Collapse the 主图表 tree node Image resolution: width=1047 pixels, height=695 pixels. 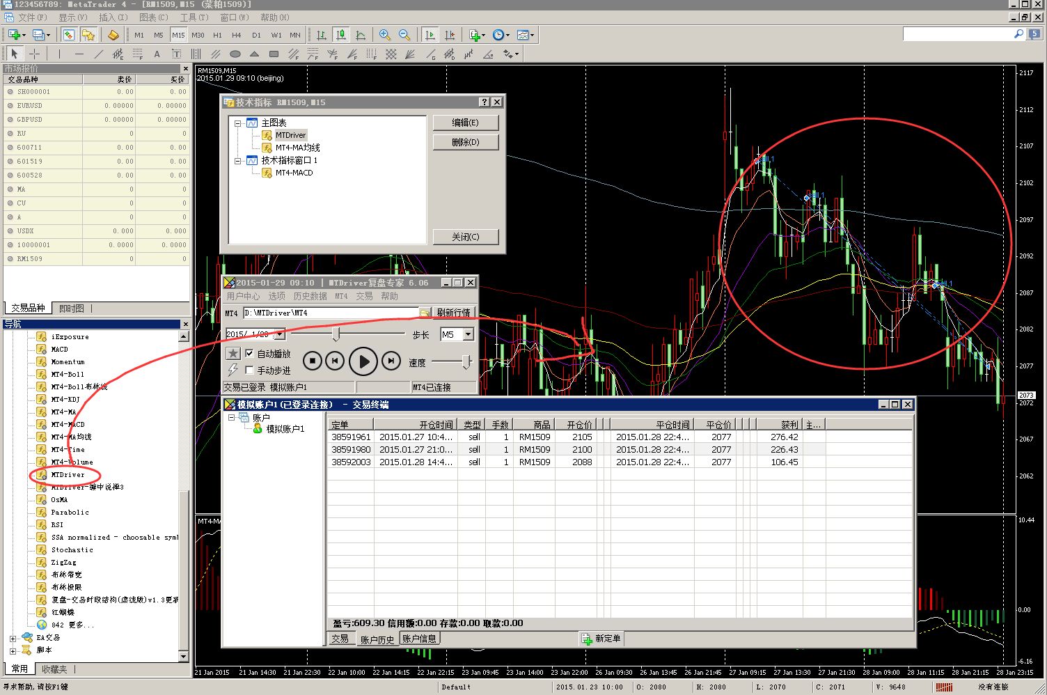[238, 123]
